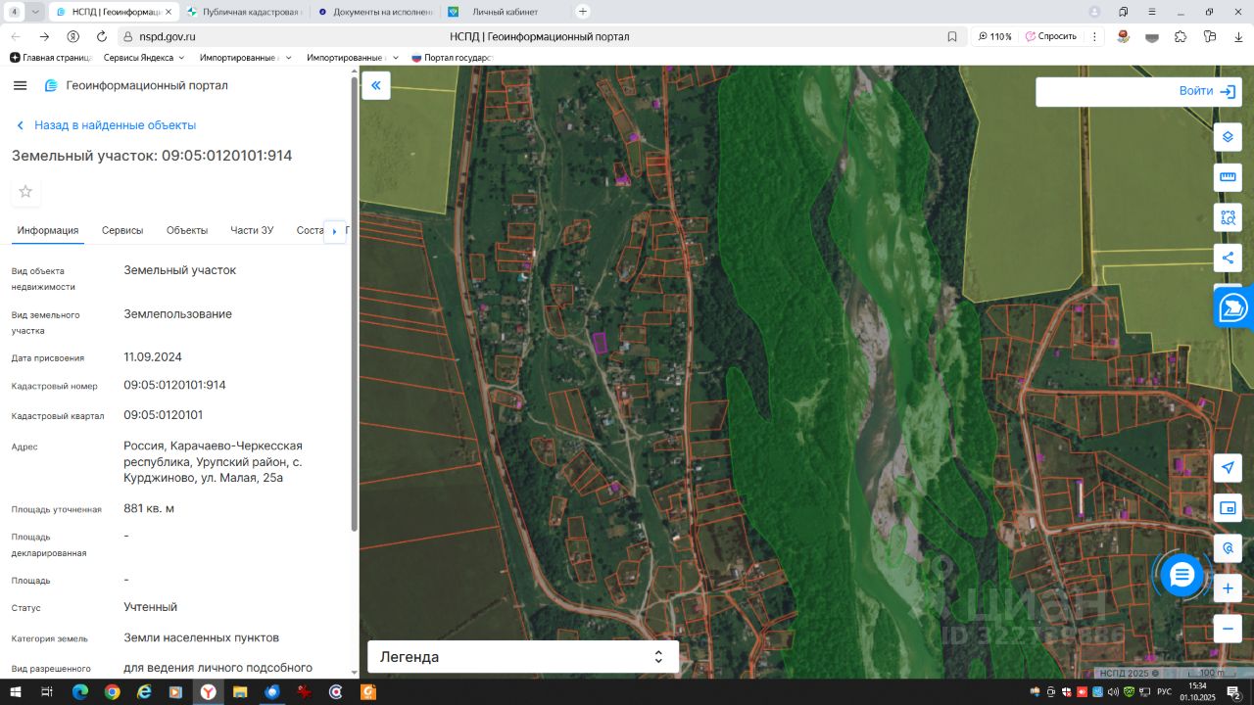The width and height of the screenshot is (1254, 705).
Task: Open the map overview window icon
Action: 1228,508
